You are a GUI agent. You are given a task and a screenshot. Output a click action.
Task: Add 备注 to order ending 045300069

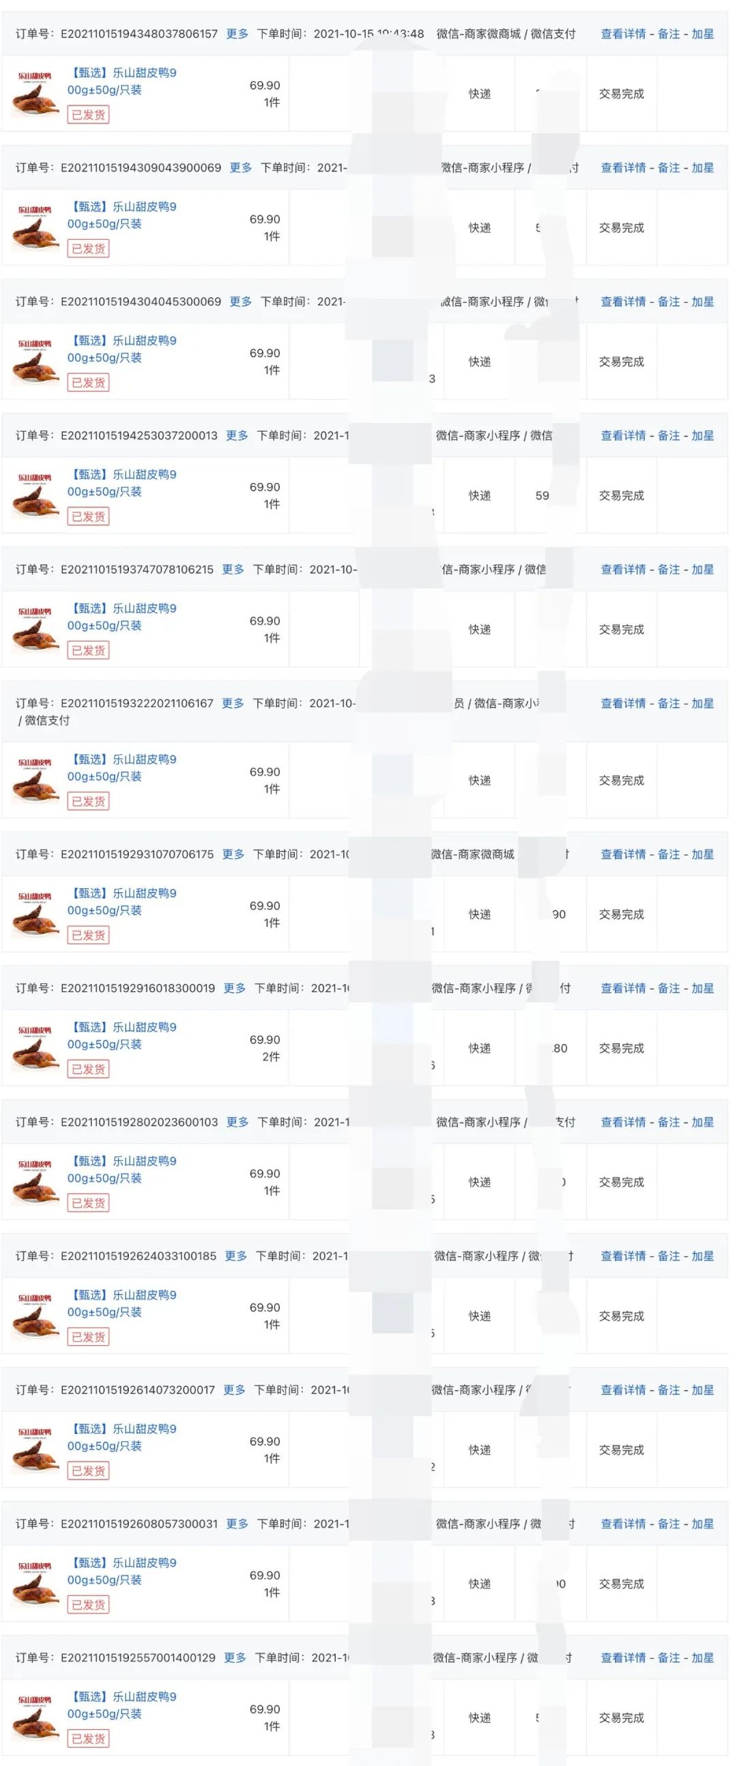[x=669, y=302]
